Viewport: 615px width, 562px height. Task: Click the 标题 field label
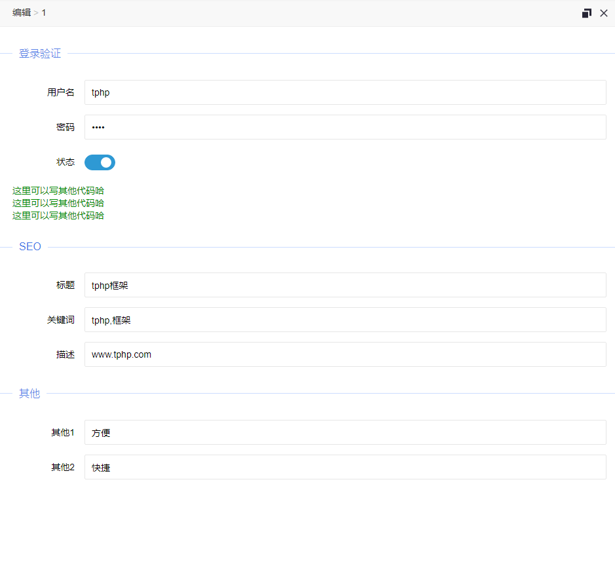click(65, 285)
